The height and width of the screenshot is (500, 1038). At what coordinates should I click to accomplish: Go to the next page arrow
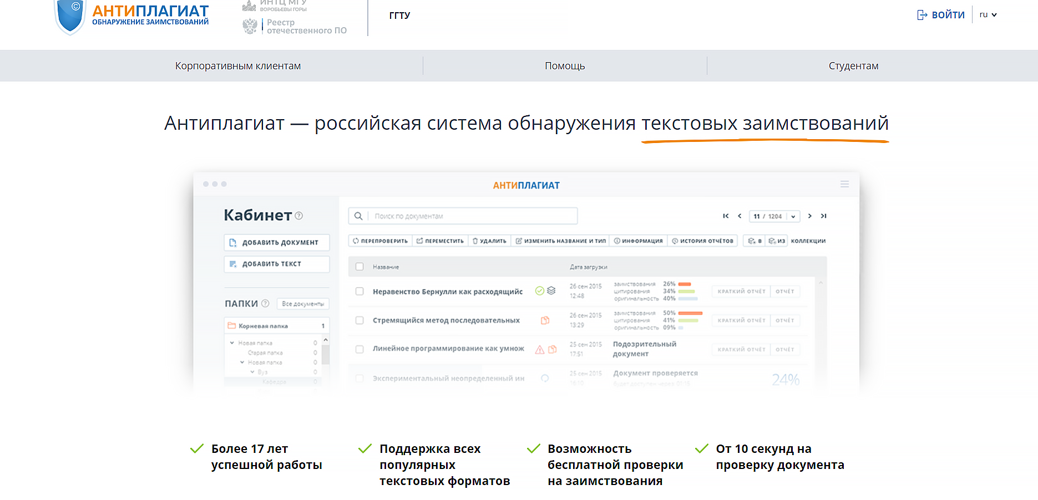coord(810,216)
